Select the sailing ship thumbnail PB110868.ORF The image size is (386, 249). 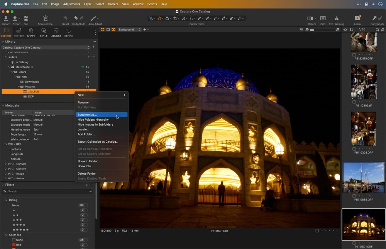[x=363, y=178]
